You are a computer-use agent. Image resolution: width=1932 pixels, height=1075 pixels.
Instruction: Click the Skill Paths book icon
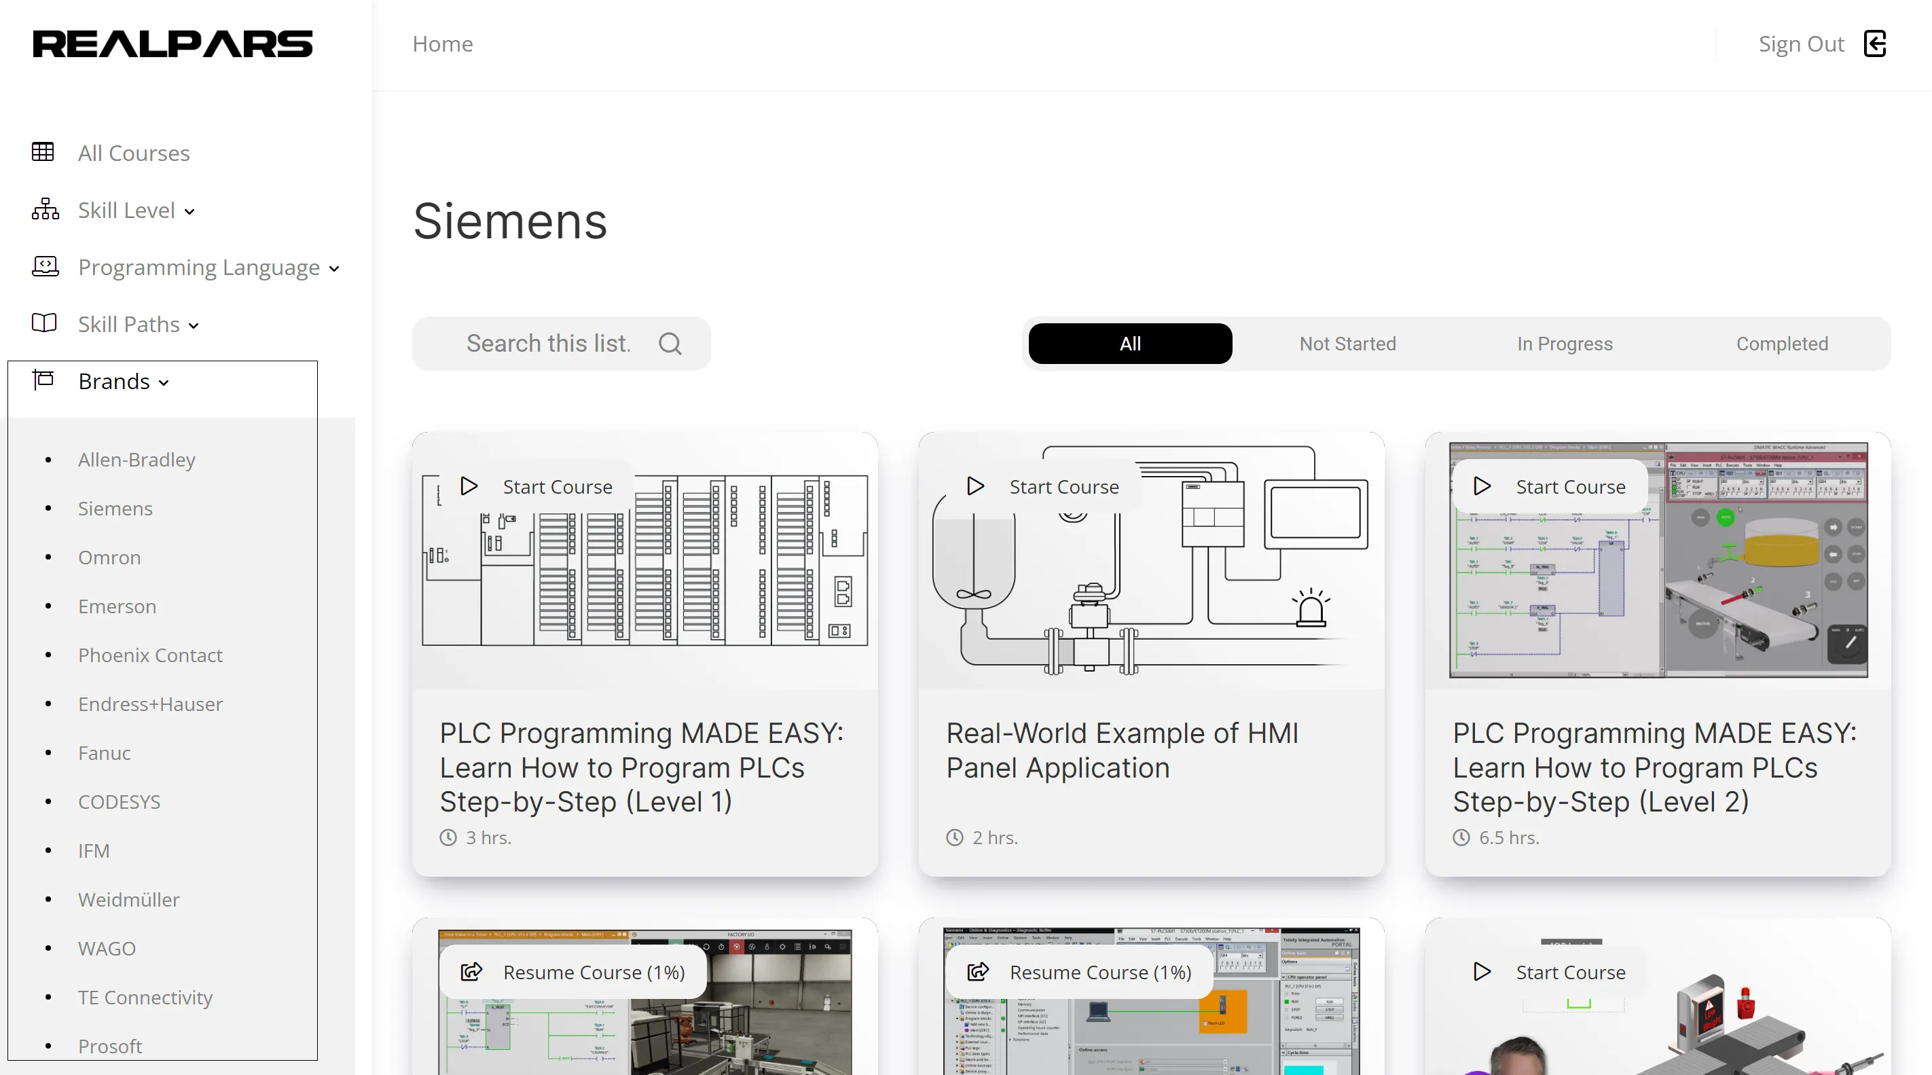click(x=44, y=323)
